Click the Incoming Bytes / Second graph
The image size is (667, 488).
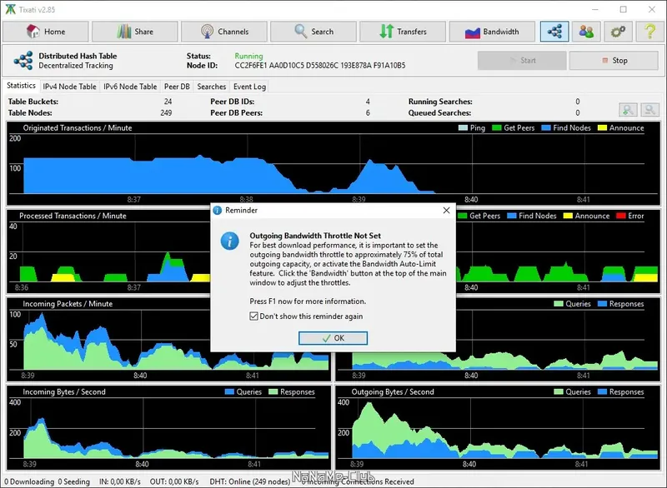tap(168, 428)
